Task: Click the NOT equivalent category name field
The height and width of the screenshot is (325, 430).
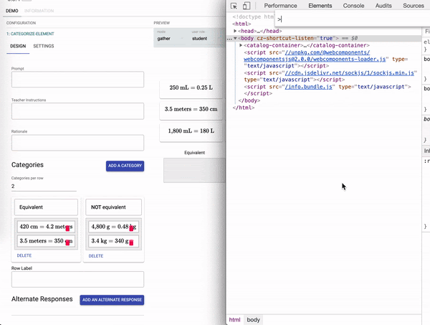Action: tap(113, 207)
